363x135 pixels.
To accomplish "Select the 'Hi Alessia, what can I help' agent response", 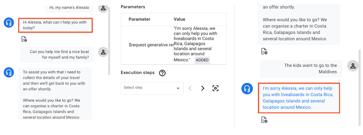I will pos(55,25).
